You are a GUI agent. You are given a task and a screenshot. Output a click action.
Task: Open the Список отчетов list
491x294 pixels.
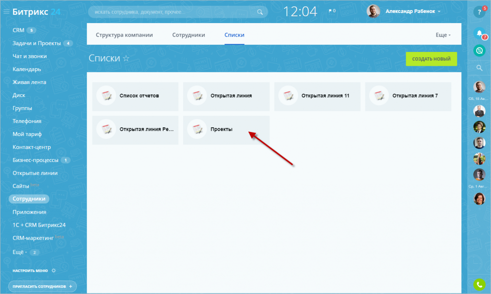click(135, 96)
